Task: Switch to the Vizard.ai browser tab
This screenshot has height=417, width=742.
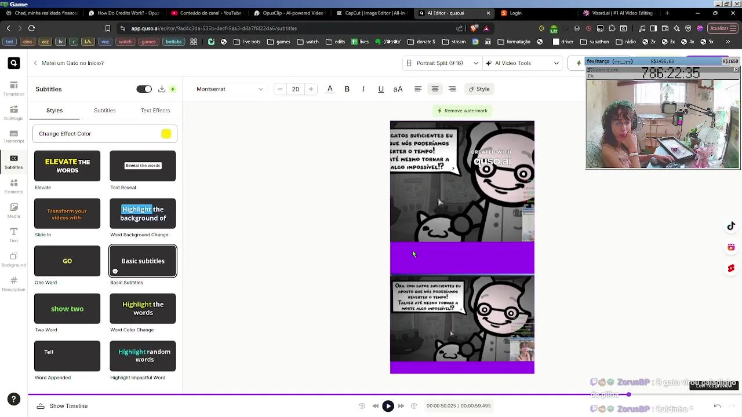Action: point(618,13)
